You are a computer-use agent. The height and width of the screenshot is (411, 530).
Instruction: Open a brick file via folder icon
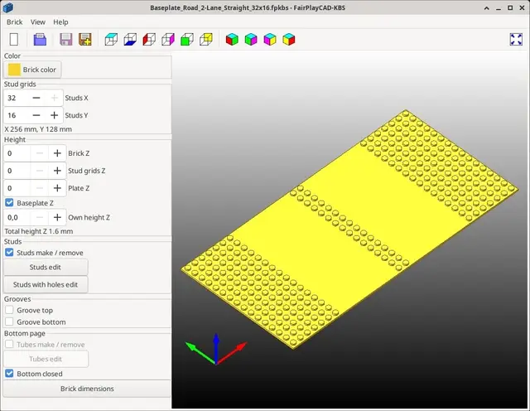(40, 39)
